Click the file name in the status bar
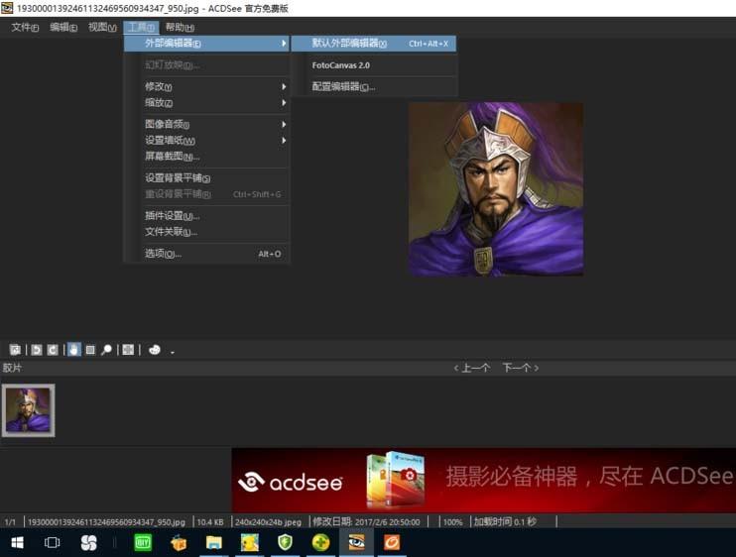Screen dimensions: 736x557 pyautogui.click(x=106, y=522)
